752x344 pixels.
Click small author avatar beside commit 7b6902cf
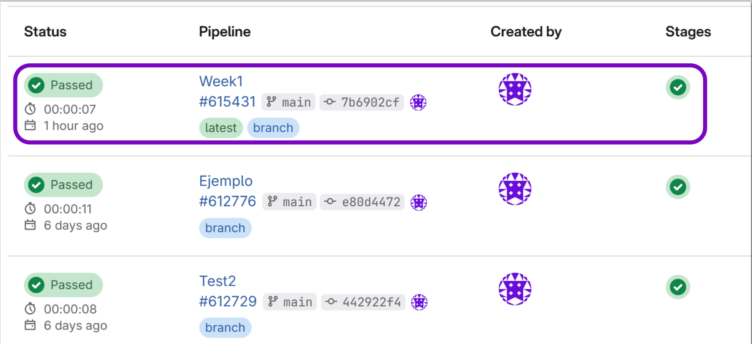pyautogui.click(x=418, y=102)
